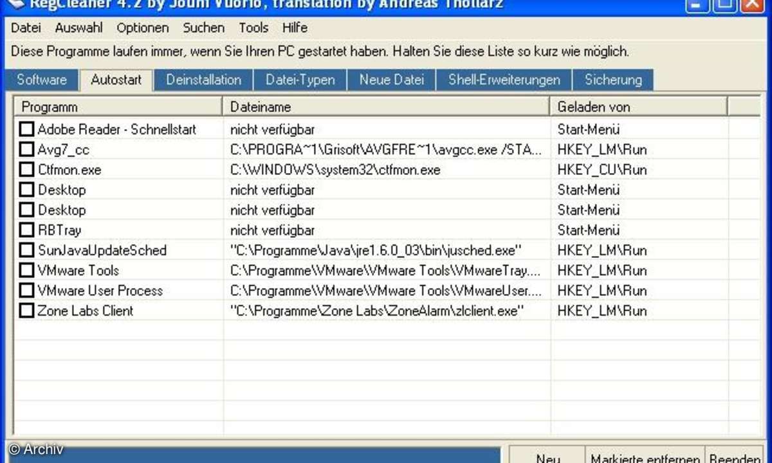The height and width of the screenshot is (463, 772).
Task: Mark the Zone Labs Client checkbox
Action: 26,311
